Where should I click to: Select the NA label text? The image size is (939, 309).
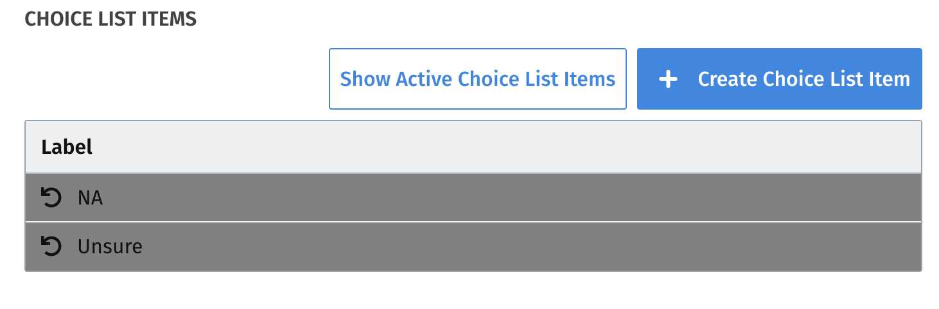[91, 198]
